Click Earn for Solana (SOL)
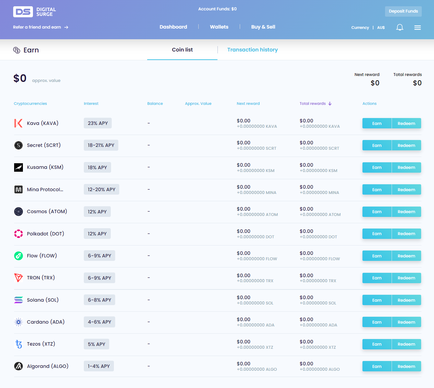This screenshot has width=434, height=388. tap(377, 300)
